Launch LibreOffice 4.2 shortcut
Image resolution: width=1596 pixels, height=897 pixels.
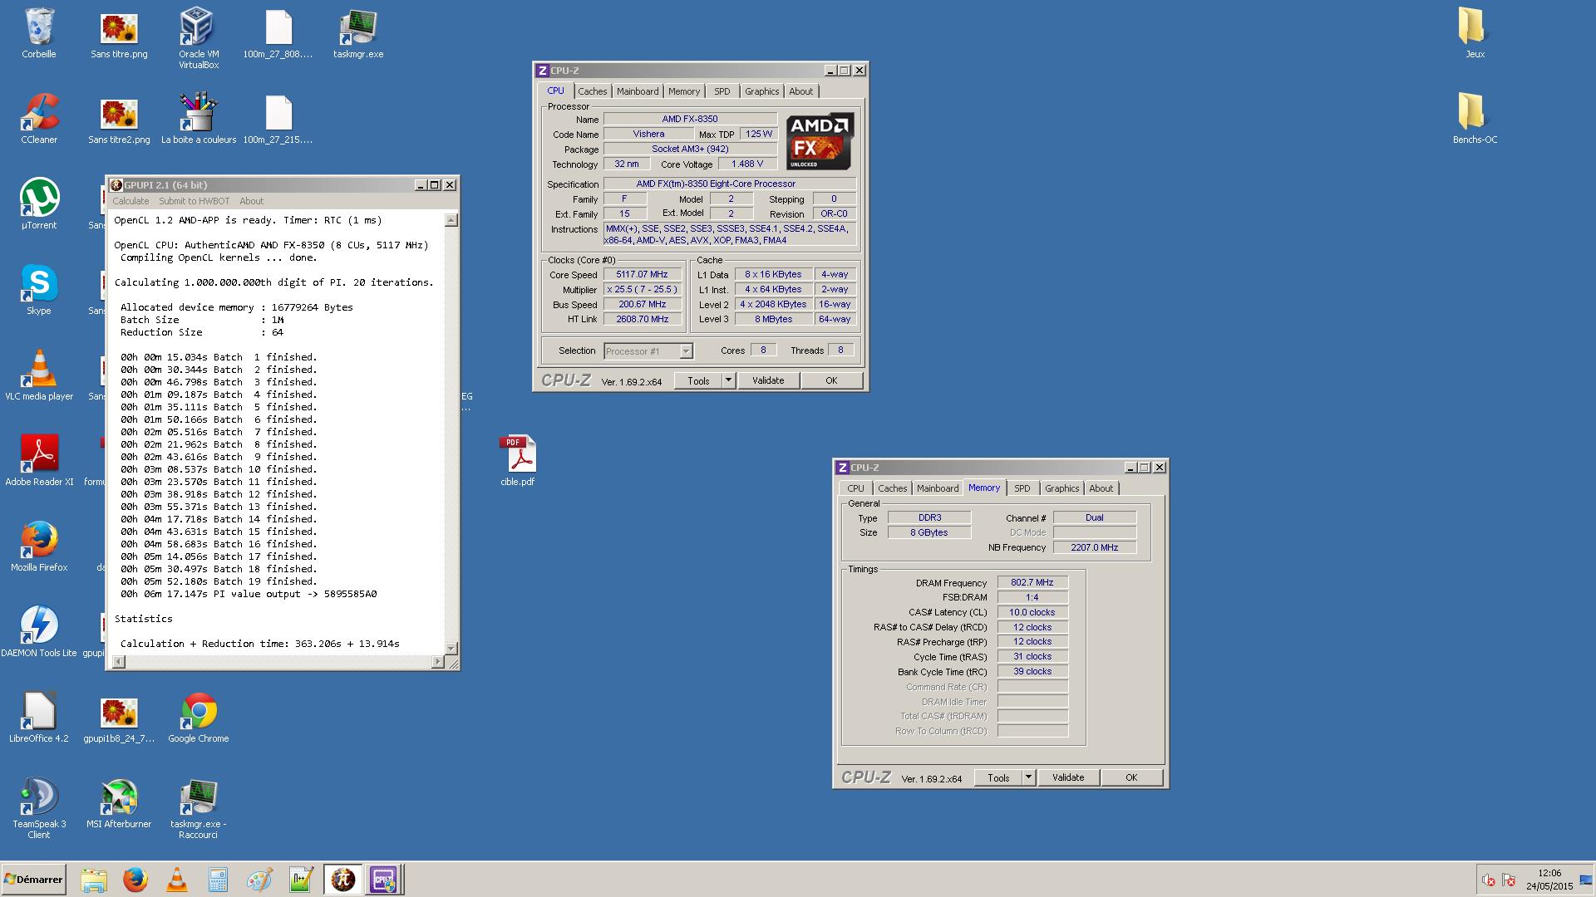(x=39, y=718)
